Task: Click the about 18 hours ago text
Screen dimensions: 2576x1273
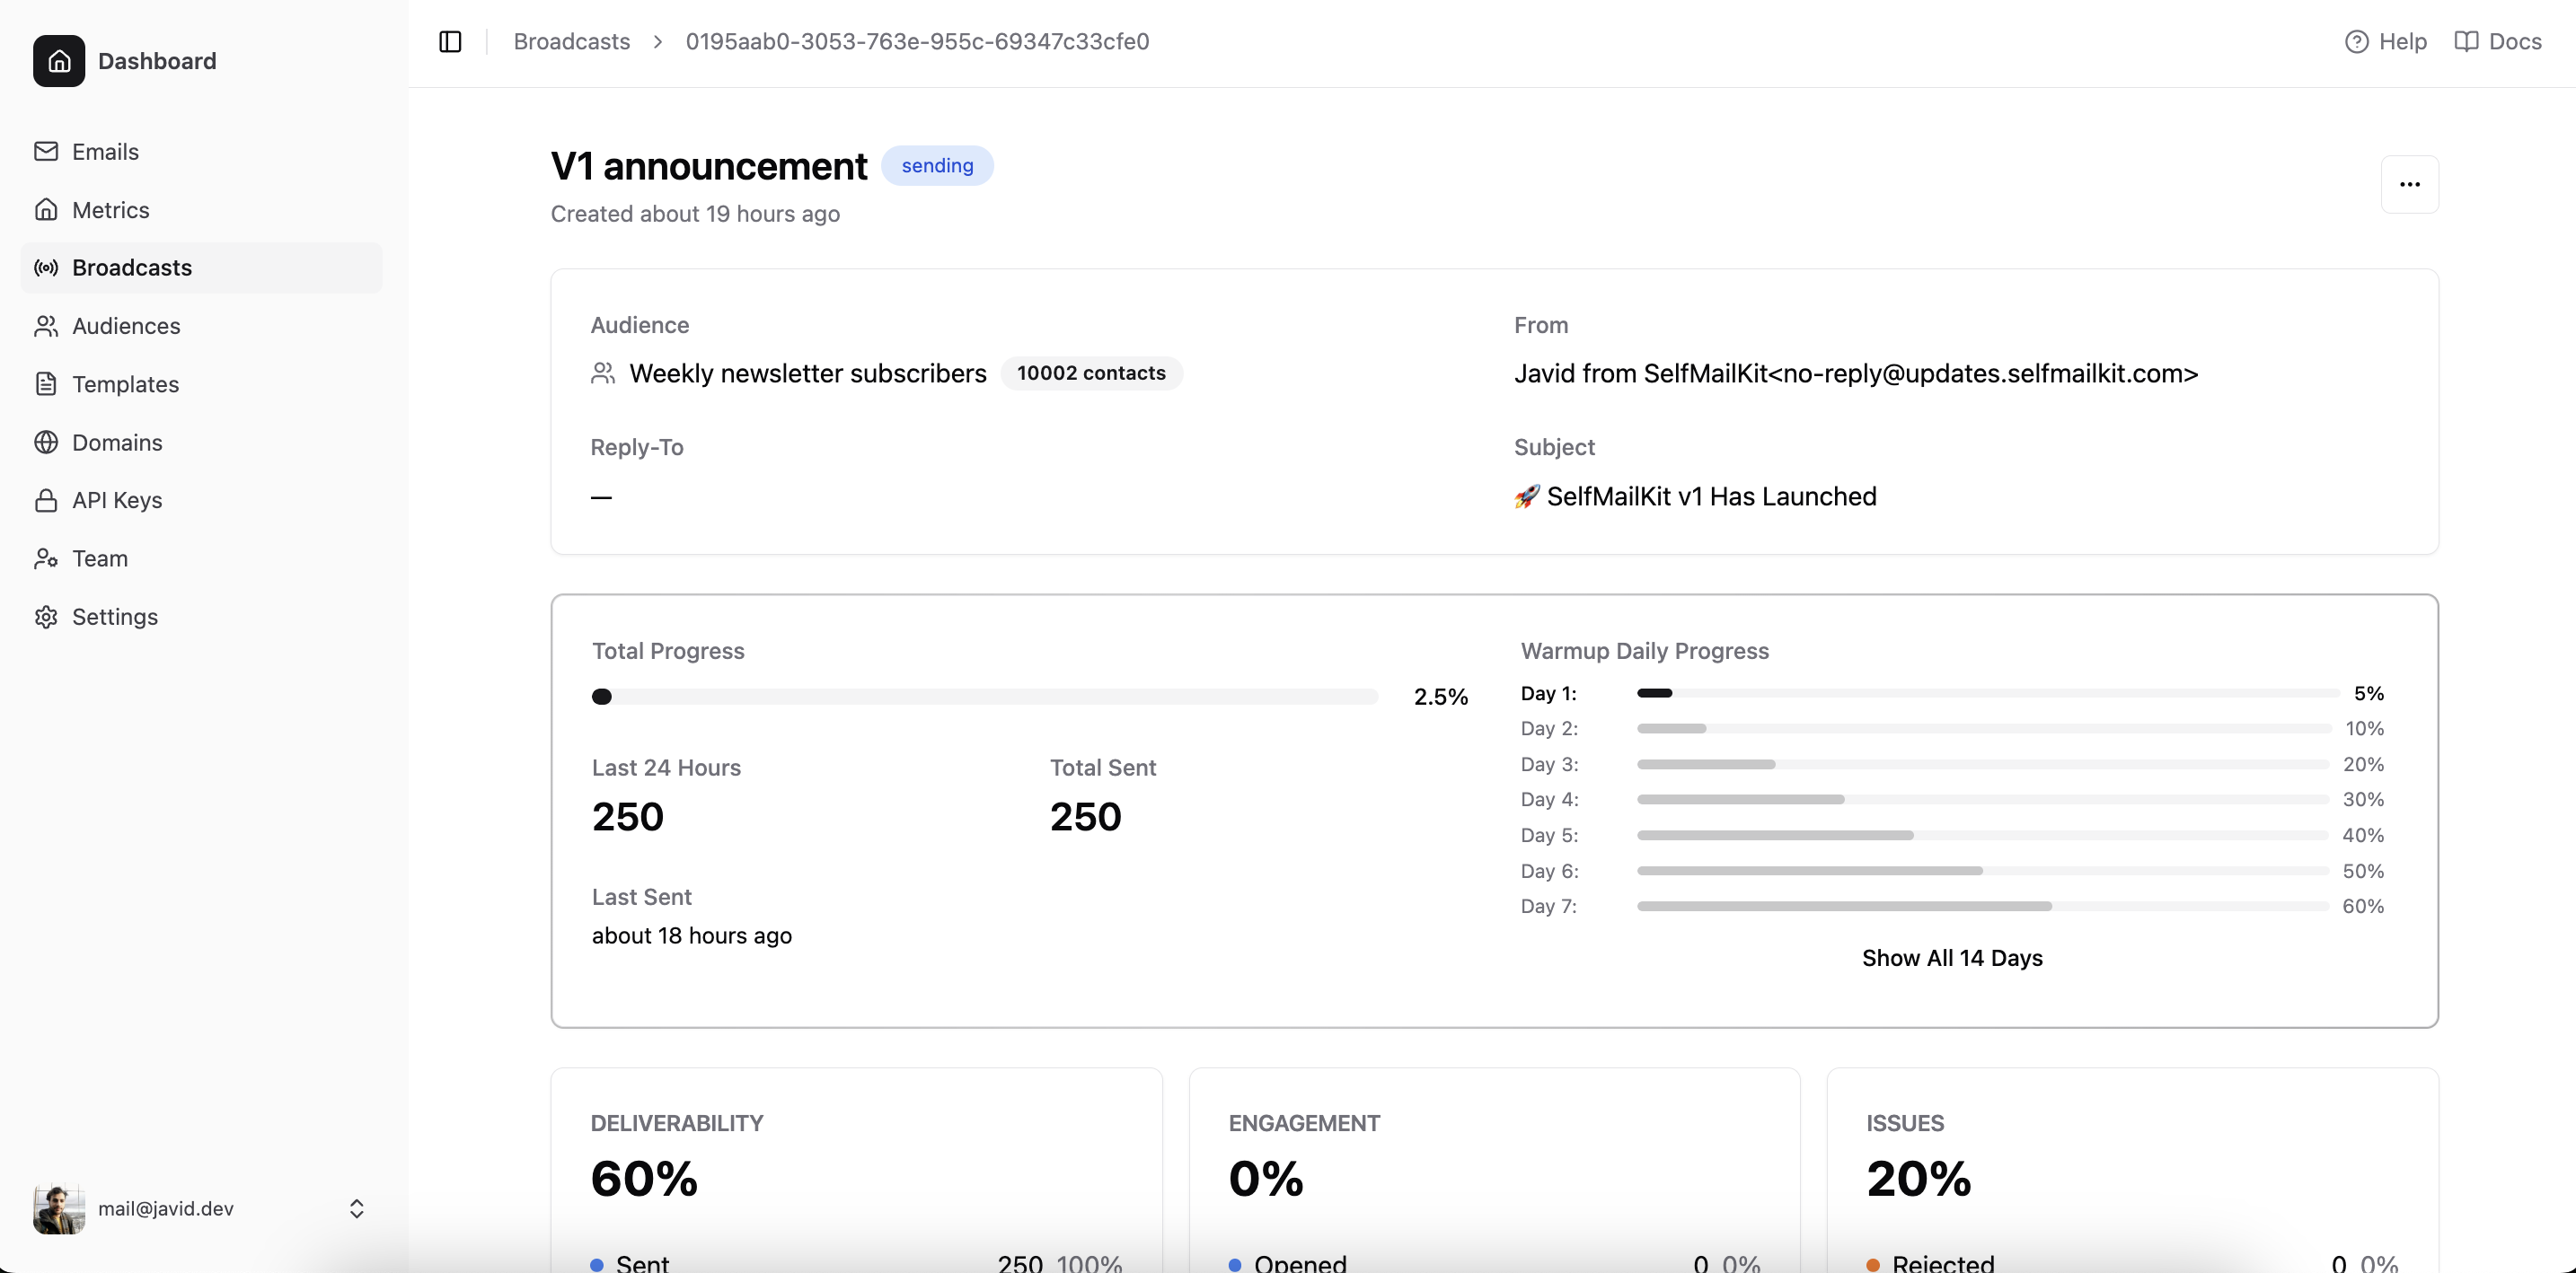Action: pyautogui.click(x=692, y=935)
